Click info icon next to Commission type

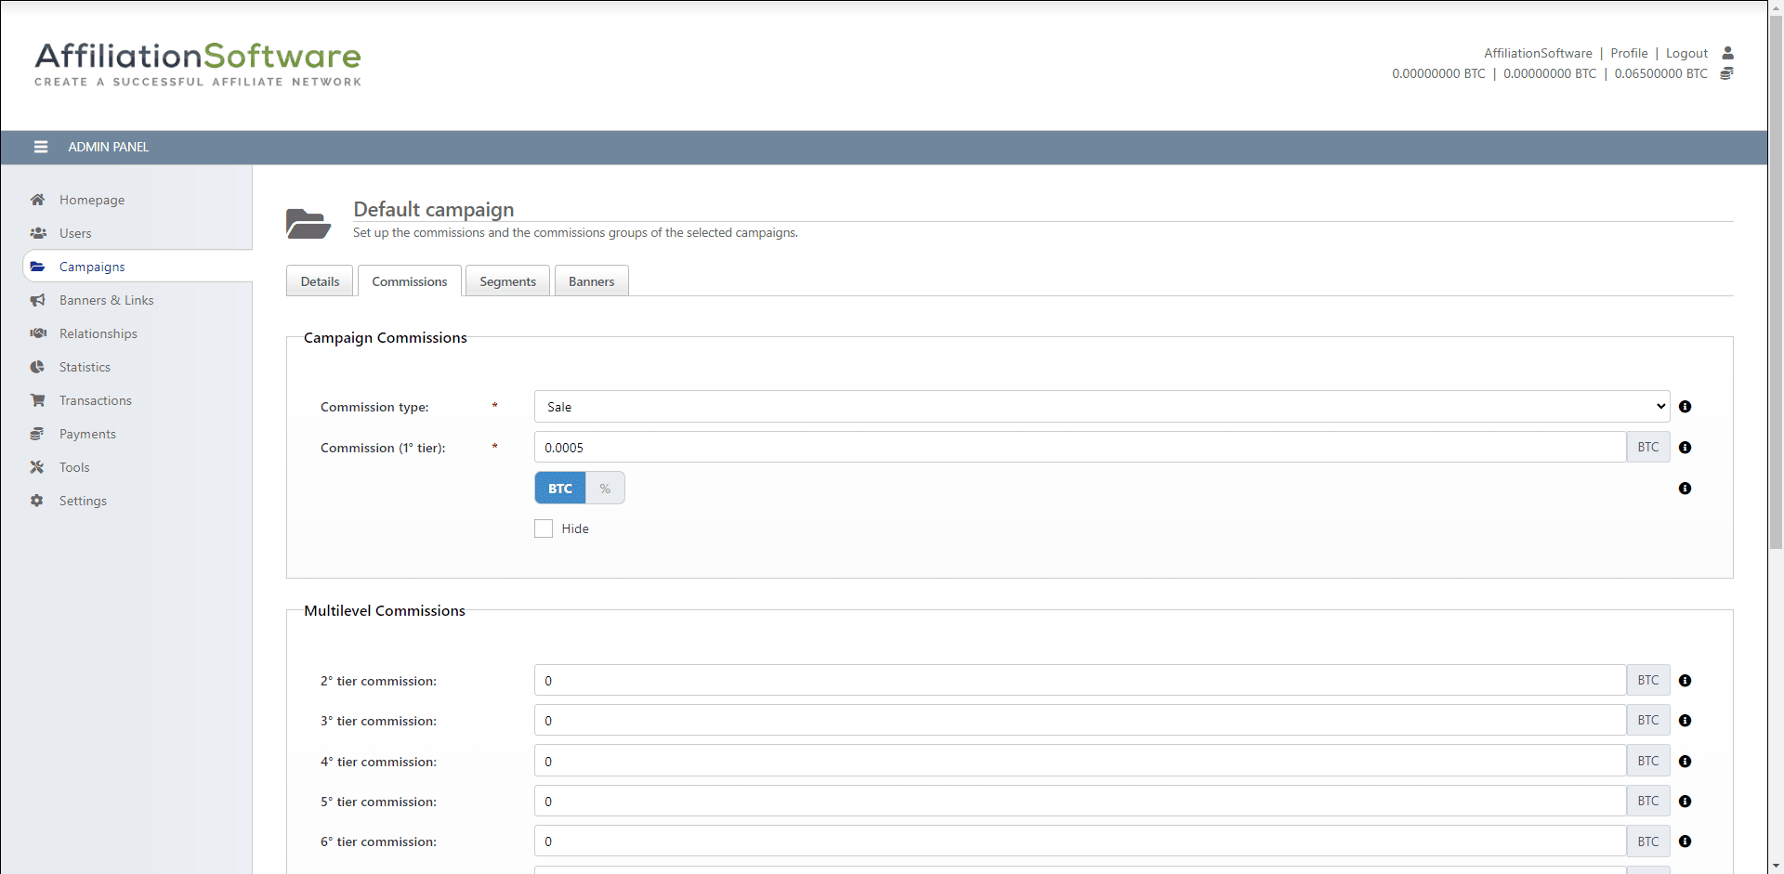coord(1685,407)
